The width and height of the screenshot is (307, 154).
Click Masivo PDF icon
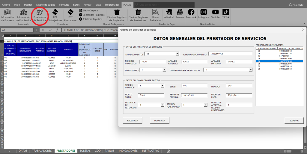pyautogui.click(x=180, y=12)
